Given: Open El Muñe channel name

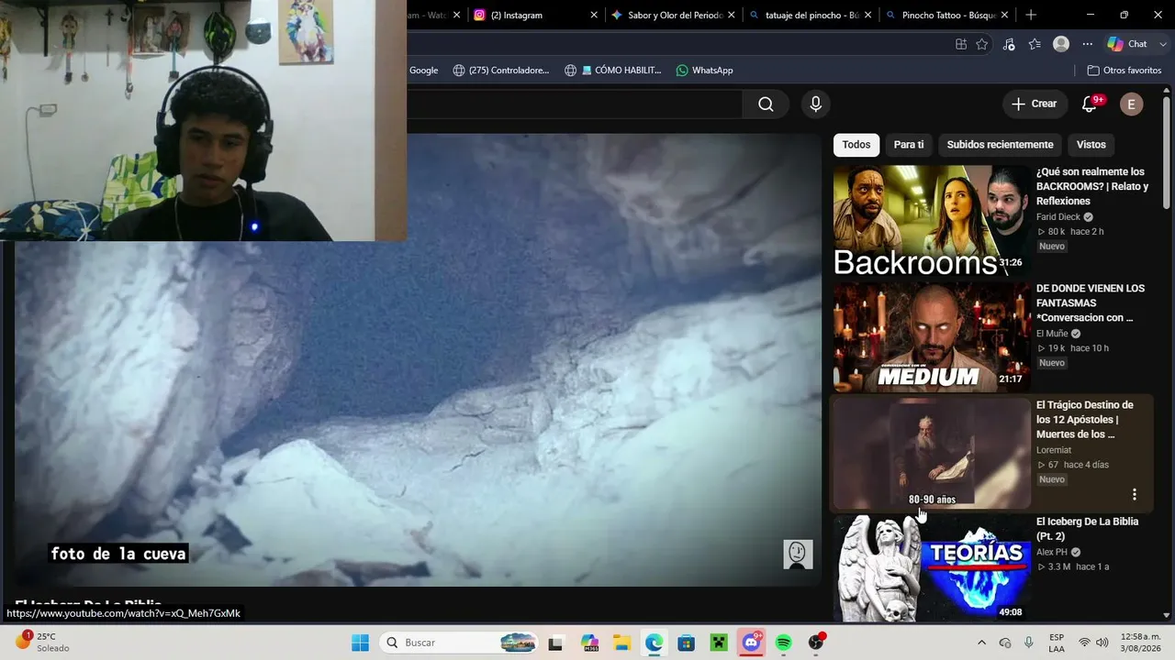Looking at the screenshot, I should click(1052, 334).
